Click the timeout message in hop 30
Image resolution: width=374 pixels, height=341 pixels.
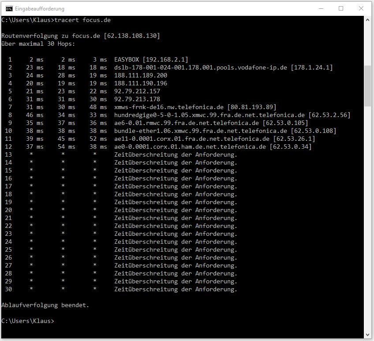pos(176,290)
